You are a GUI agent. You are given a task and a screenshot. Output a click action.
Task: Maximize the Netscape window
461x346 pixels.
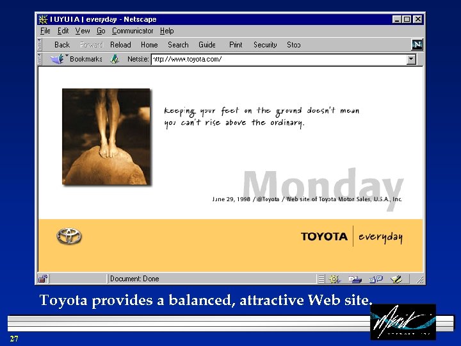coord(407,19)
